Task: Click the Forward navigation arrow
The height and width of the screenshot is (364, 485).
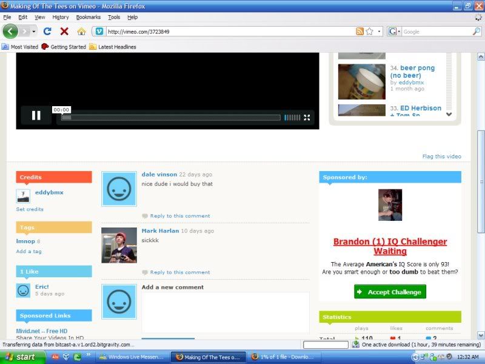Action: pyautogui.click(x=25, y=32)
